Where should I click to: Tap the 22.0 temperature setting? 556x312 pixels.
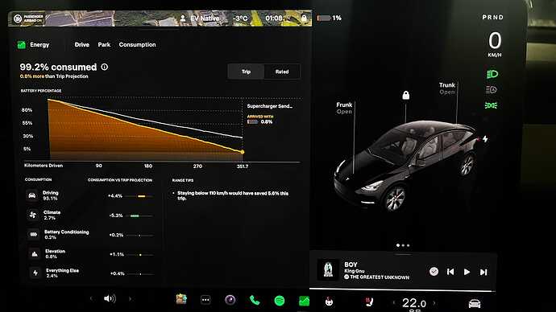414,303
